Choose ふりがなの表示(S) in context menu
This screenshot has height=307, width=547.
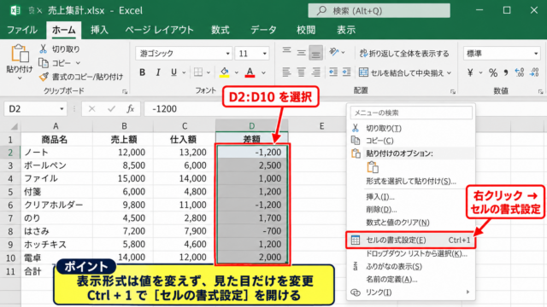point(410,267)
